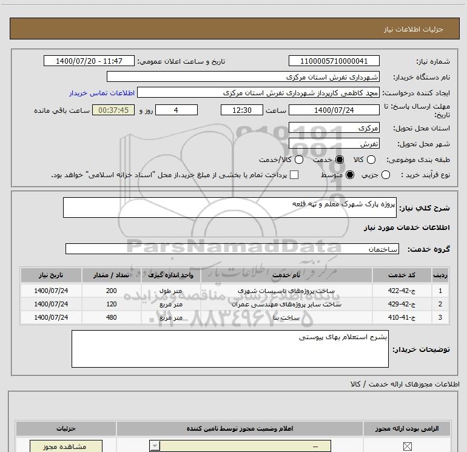Click the announcement date field 1400/07/20 - 11:47
The width and height of the screenshot is (467, 452).
[89, 61]
